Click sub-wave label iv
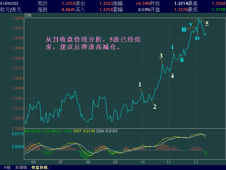Screen dimensions: 226x170 [197, 38]
